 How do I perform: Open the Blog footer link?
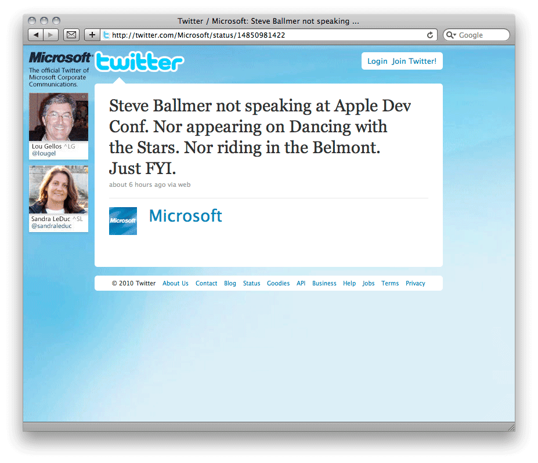(x=230, y=283)
